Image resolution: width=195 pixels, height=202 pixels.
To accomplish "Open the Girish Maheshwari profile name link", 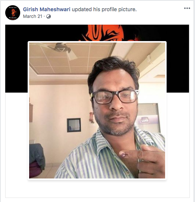I will pyautogui.click(x=47, y=9).
